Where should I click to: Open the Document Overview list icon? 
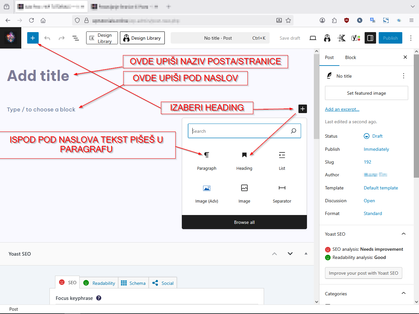[76, 38]
